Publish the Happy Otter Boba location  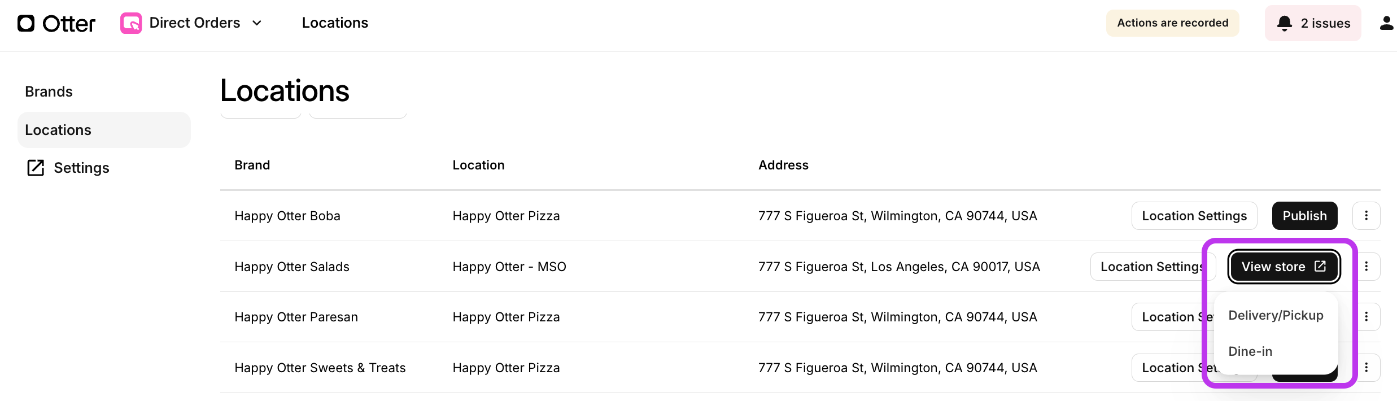click(x=1304, y=216)
